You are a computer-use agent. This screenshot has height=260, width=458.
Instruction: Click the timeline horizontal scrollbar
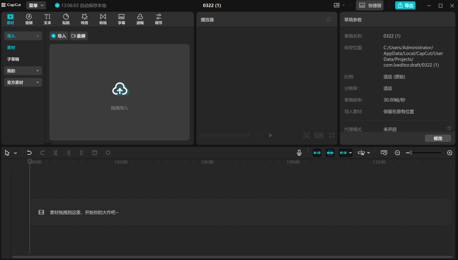232,257
